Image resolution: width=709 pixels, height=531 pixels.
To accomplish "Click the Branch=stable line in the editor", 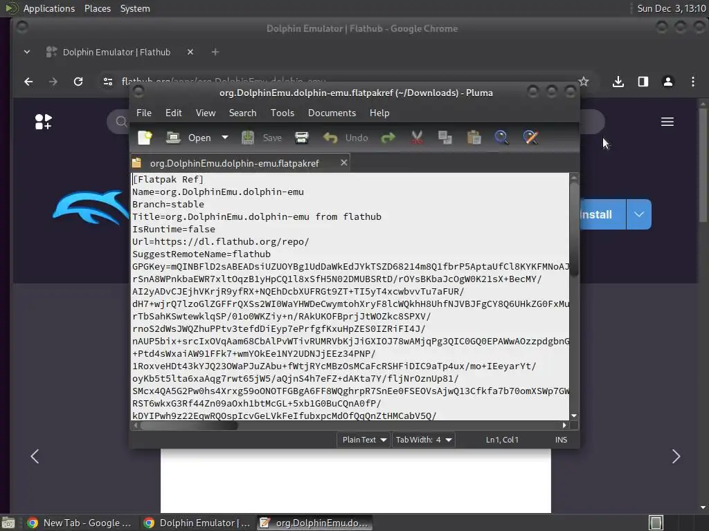I will tap(168, 204).
